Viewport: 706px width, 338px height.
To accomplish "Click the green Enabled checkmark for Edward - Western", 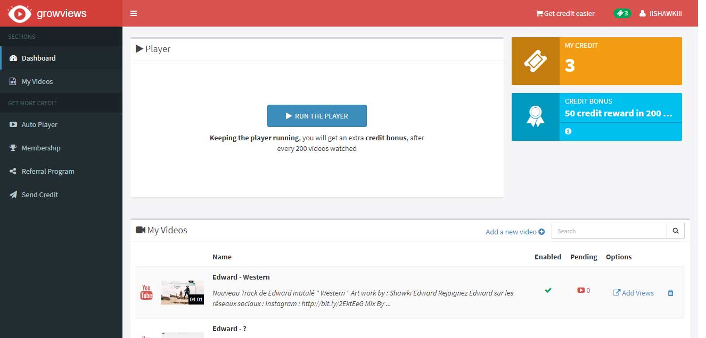I will click(548, 290).
